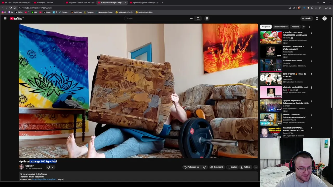
Task: Select the Wszystkie filter chip
Action: pos(266,27)
